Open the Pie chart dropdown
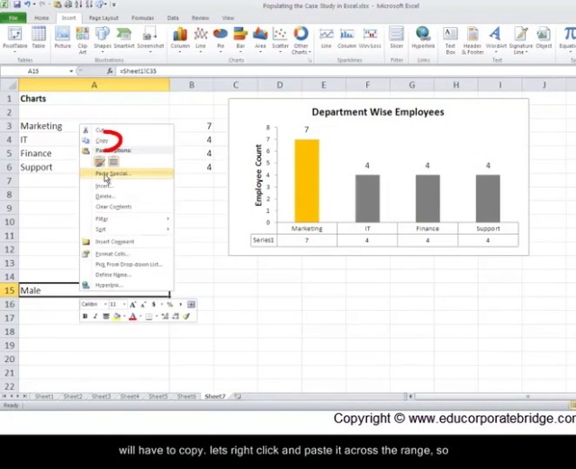This screenshot has height=469, width=576. 220,39
